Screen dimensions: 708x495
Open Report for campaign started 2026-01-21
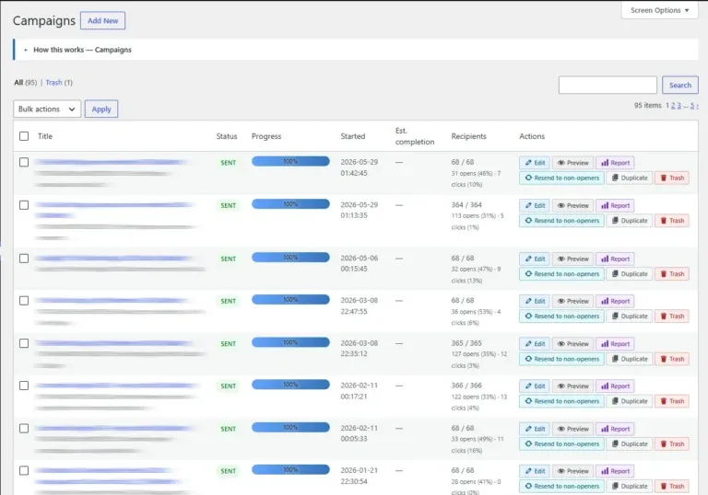coord(615,471)
